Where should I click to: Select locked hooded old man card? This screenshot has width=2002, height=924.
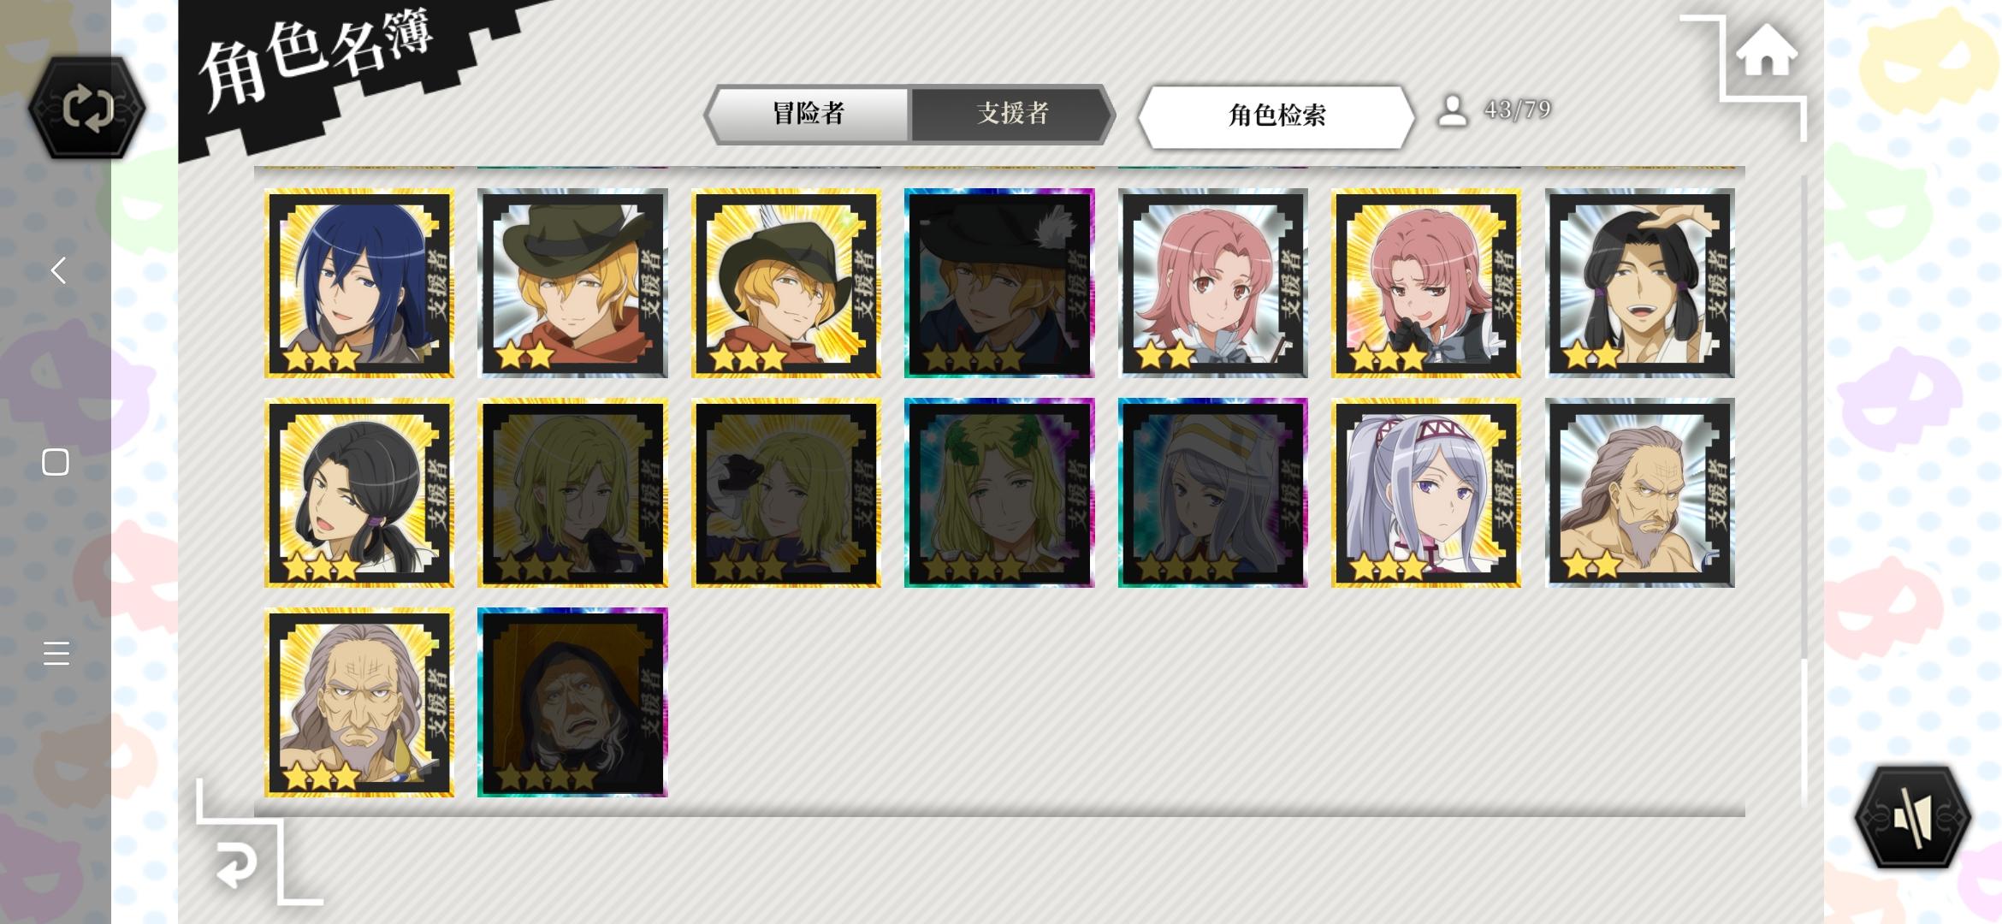coord(572,702)
